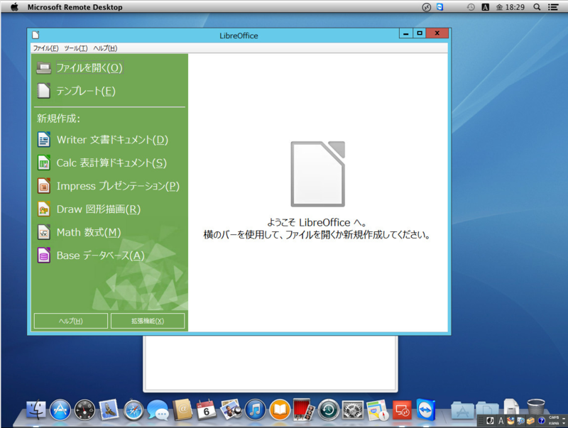Open iPhoto from the Dock
Image resolution: width=568 pixels, height=428 pixels.
(x=231, y=410)
